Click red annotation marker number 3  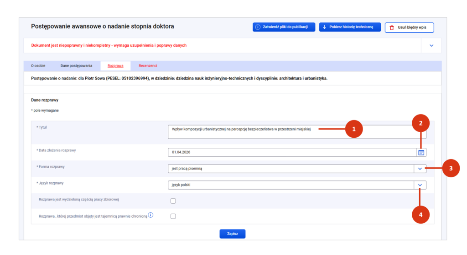(451, 168)
